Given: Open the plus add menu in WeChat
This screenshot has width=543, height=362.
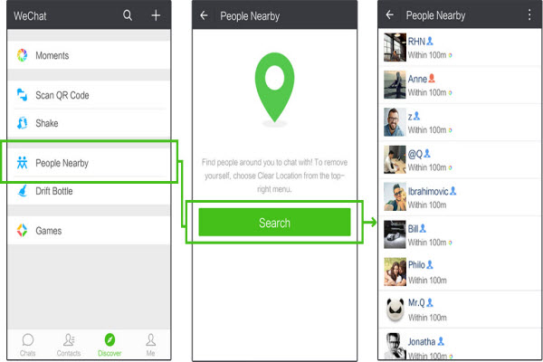Looking at the screenshot, I should (x=156, y=15).
